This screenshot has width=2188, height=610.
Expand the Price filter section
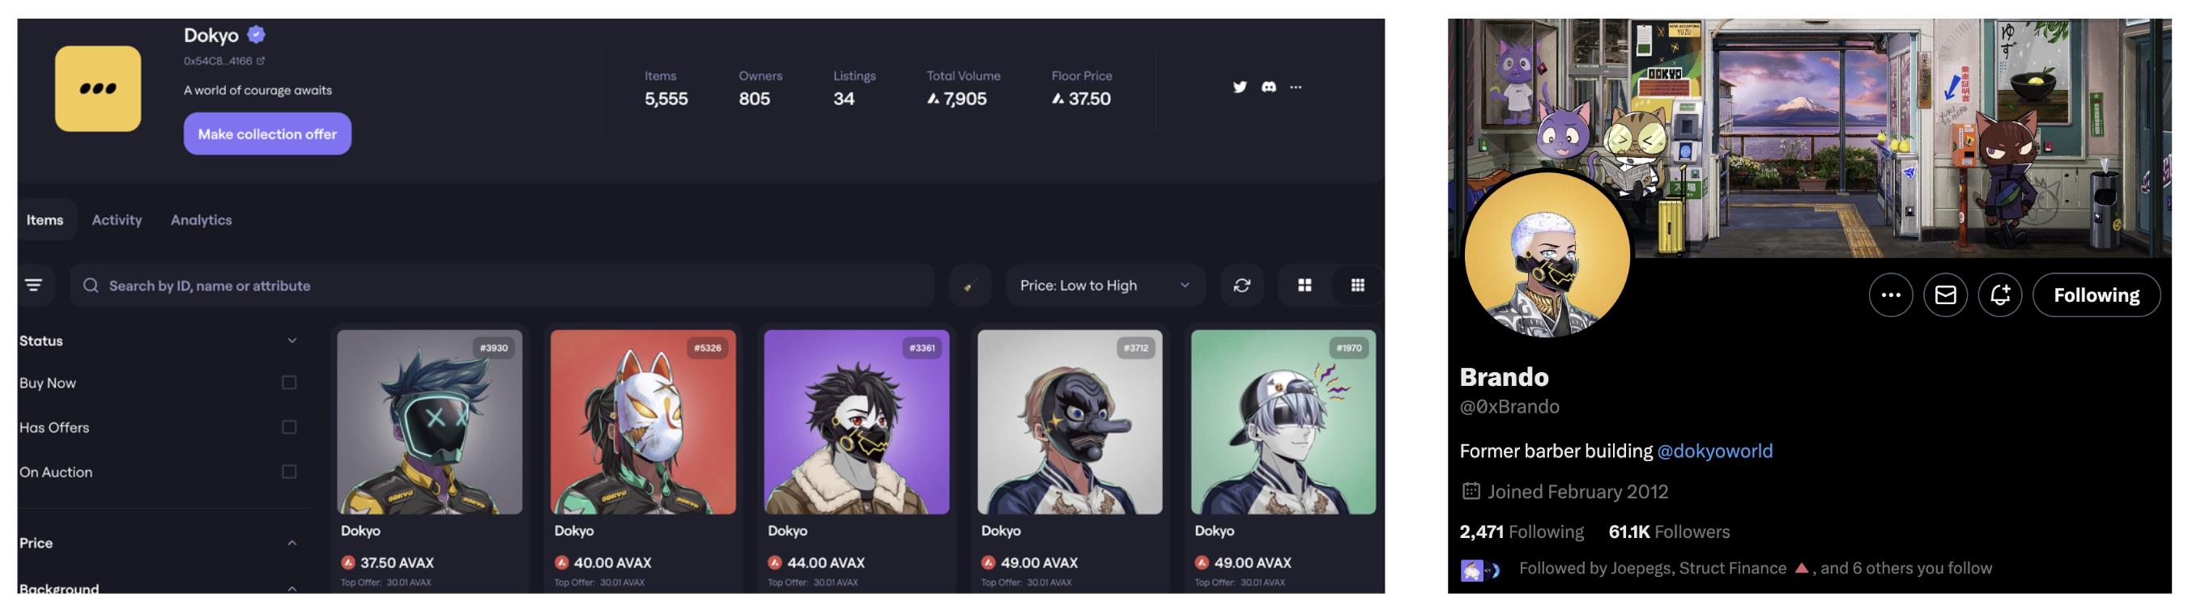[292, 543]
